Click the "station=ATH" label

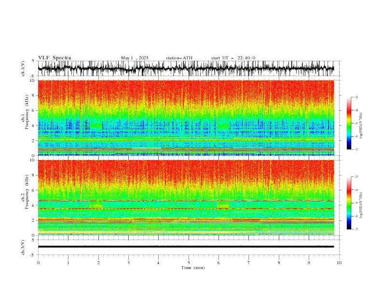(x=179, y=58)
